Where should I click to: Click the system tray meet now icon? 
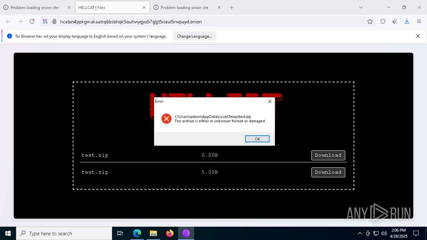click(368, 233)
